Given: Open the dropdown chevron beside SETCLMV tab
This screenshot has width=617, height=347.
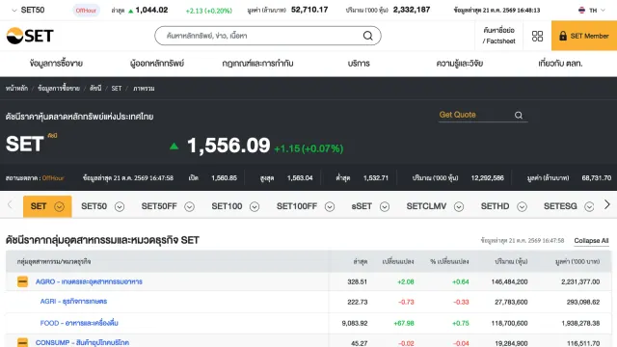Looking at the screenshot, I should pyautogui.click(x=459, y=206).
